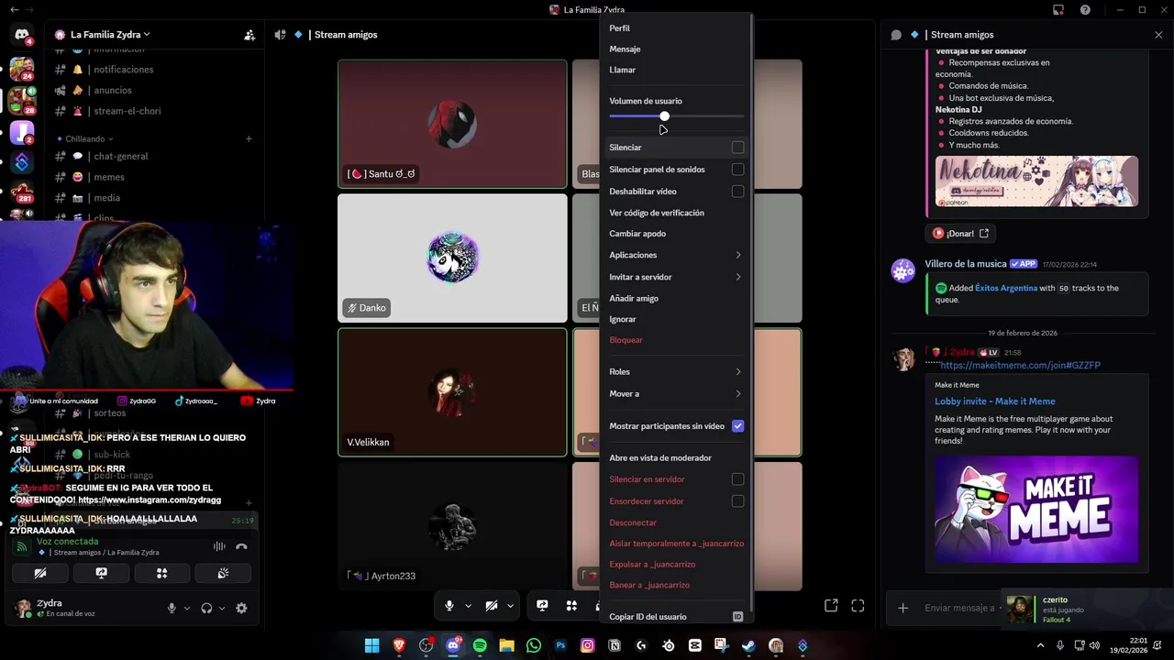This screenshot has height=660, width=1174.
Task: Close the Stream amigos chat side panel
Action: point(1158,35)
